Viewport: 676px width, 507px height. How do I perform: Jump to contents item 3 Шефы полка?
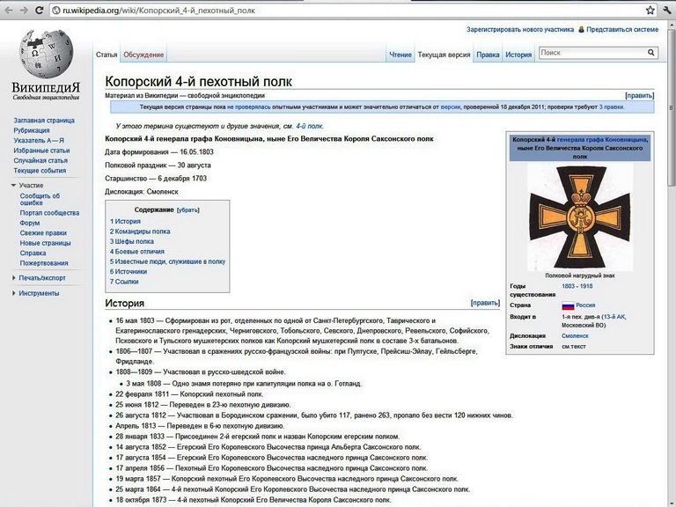131,241
